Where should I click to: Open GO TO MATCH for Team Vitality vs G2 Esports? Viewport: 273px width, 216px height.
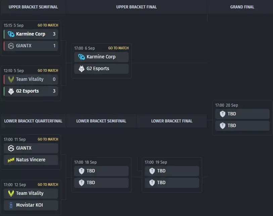click(x=48, y=70)
